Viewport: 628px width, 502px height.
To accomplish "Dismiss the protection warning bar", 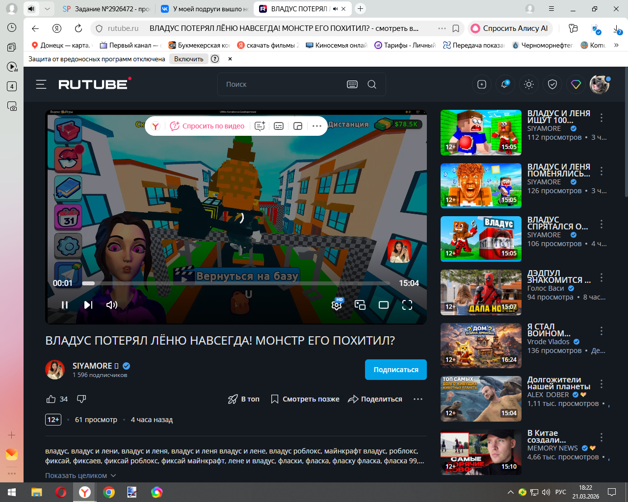I will pos(230,59).
